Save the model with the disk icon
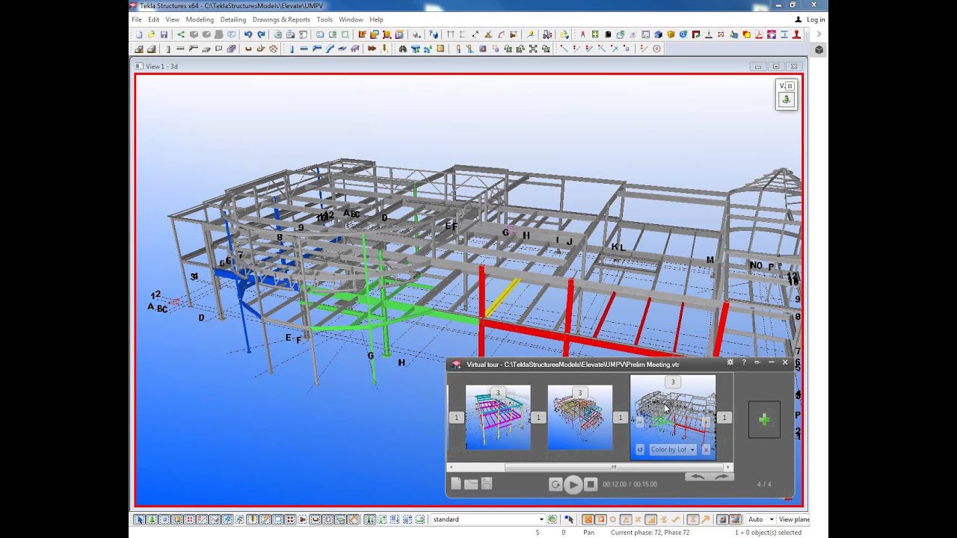Viewport: 957px width, 538px height. coord(164,34)
